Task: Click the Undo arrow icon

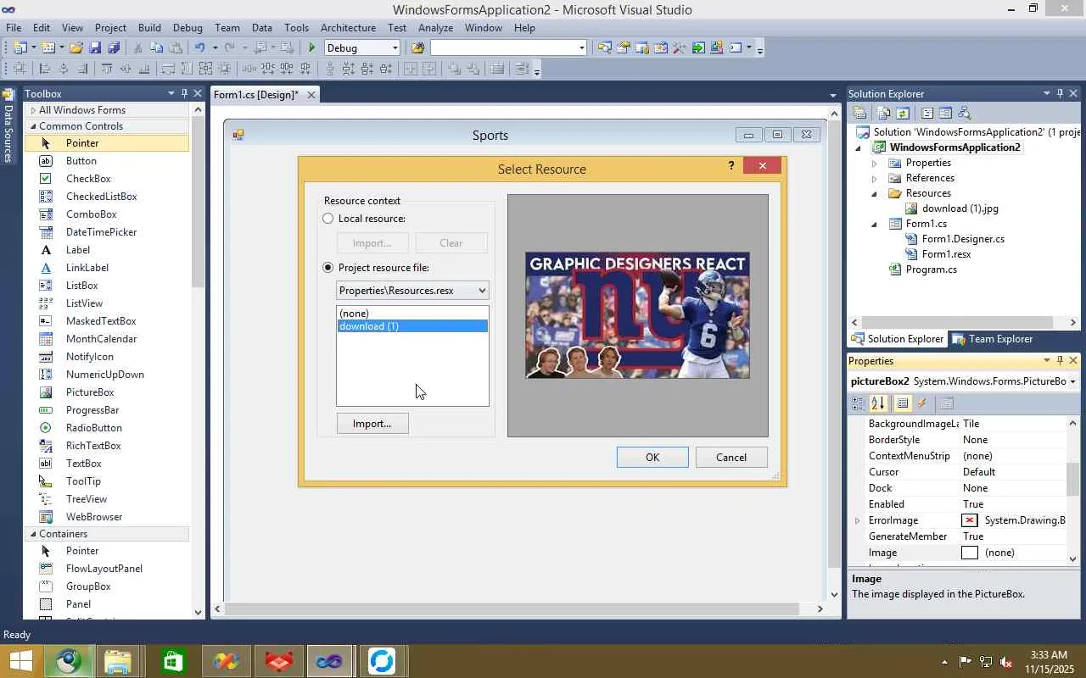Action: [x=199, y=48]
